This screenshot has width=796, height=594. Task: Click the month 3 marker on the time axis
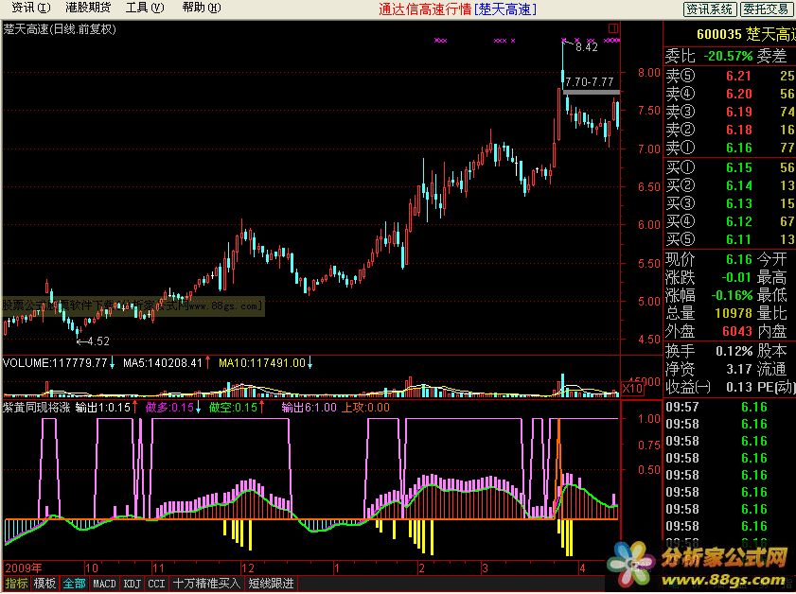[486, 568]
